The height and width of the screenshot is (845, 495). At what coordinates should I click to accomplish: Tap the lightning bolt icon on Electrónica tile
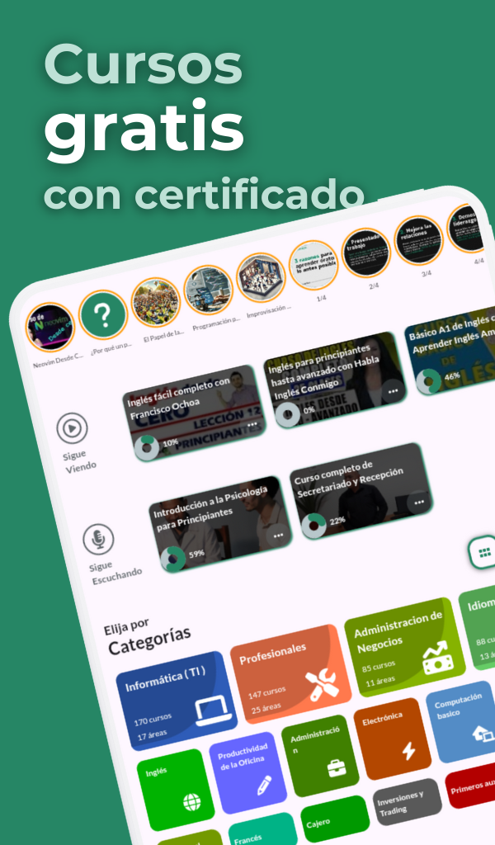tap(409, 751)
